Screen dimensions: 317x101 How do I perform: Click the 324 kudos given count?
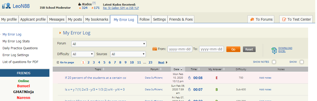[x=84, y=8]
